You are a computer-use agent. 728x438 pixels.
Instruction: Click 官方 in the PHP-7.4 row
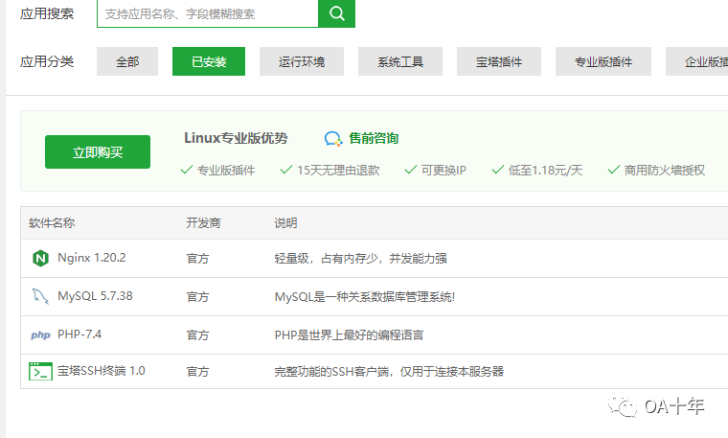point(197,334)
